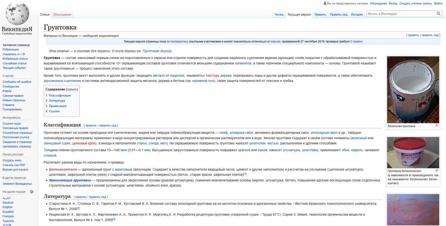Click Цитировать страницу link
Screen dimensions: 446x226
(x=17, y=146)
